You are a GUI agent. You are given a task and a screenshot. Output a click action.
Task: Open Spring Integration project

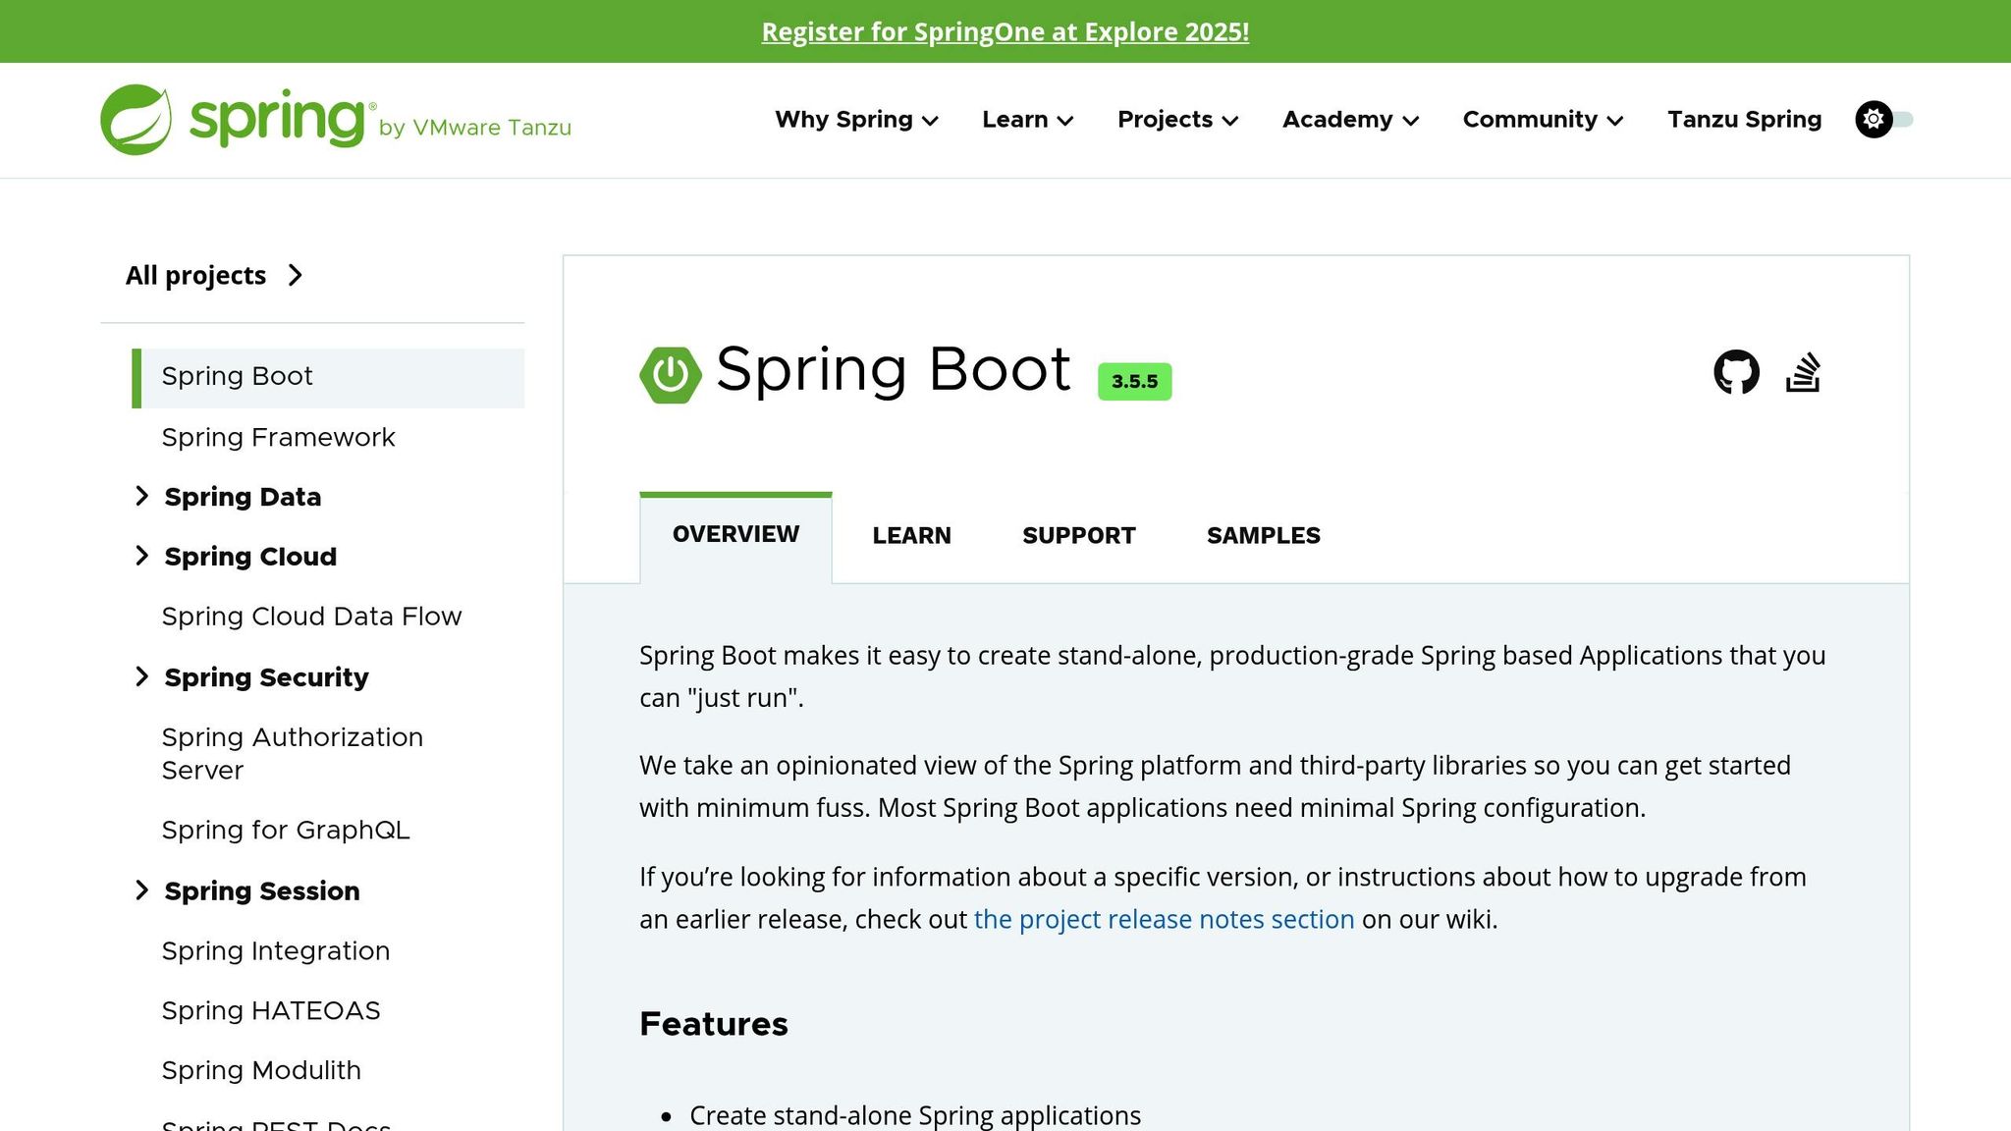276,950
